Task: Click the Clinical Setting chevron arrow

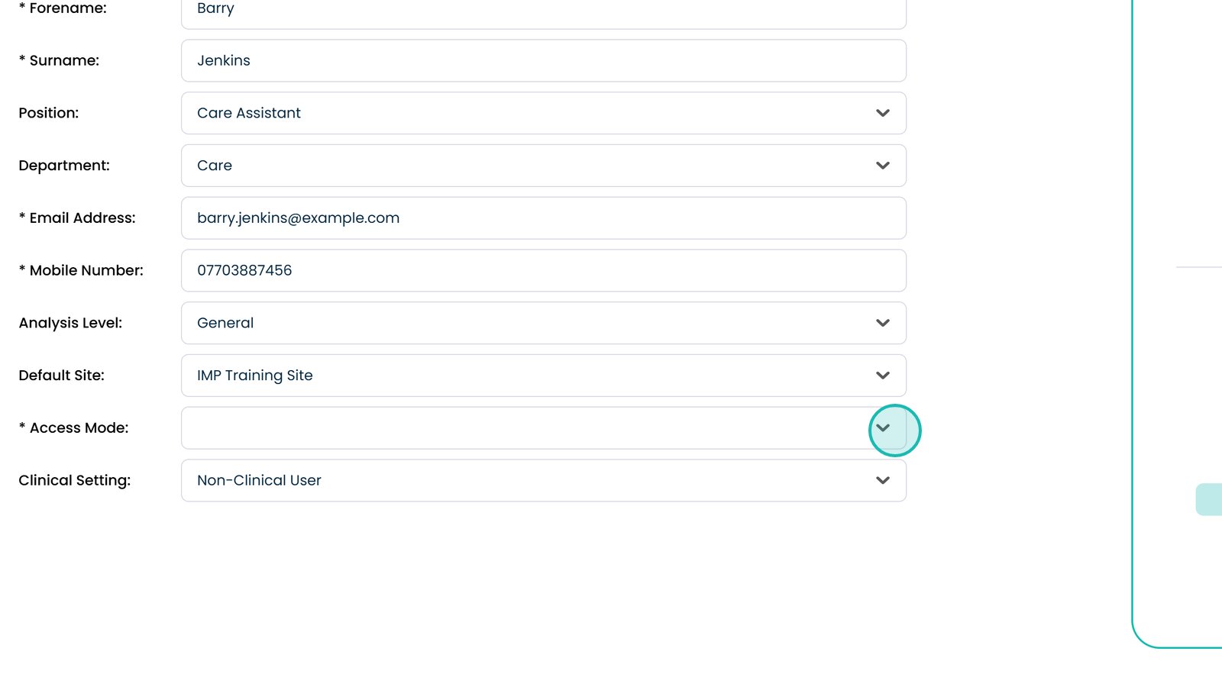Action: point(883,481)
